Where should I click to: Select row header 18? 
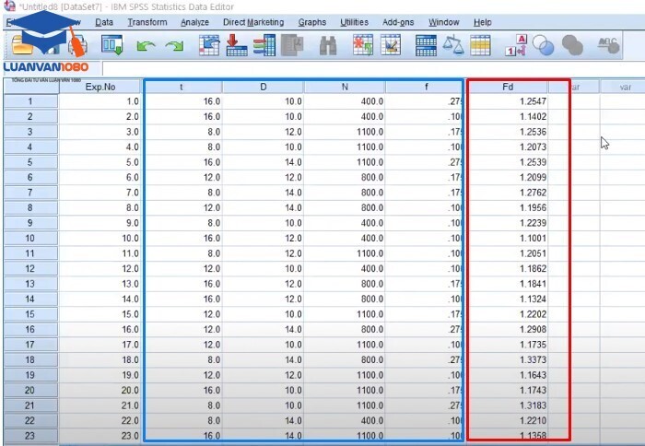coord(30,360)
